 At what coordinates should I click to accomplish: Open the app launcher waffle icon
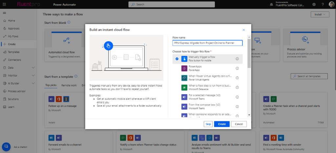pos(5,4)
